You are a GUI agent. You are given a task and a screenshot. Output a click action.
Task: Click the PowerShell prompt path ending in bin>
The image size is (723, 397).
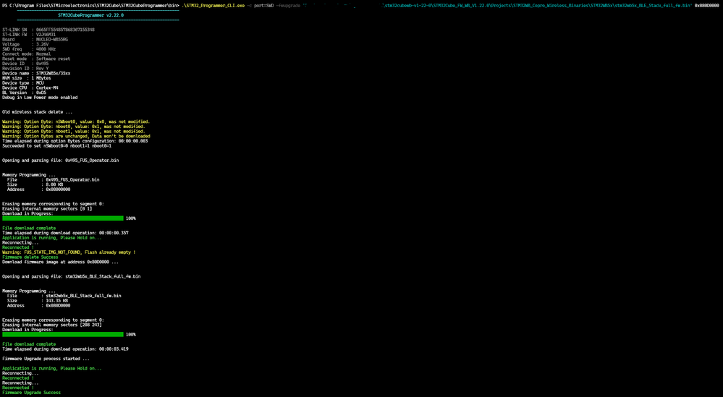91,6
